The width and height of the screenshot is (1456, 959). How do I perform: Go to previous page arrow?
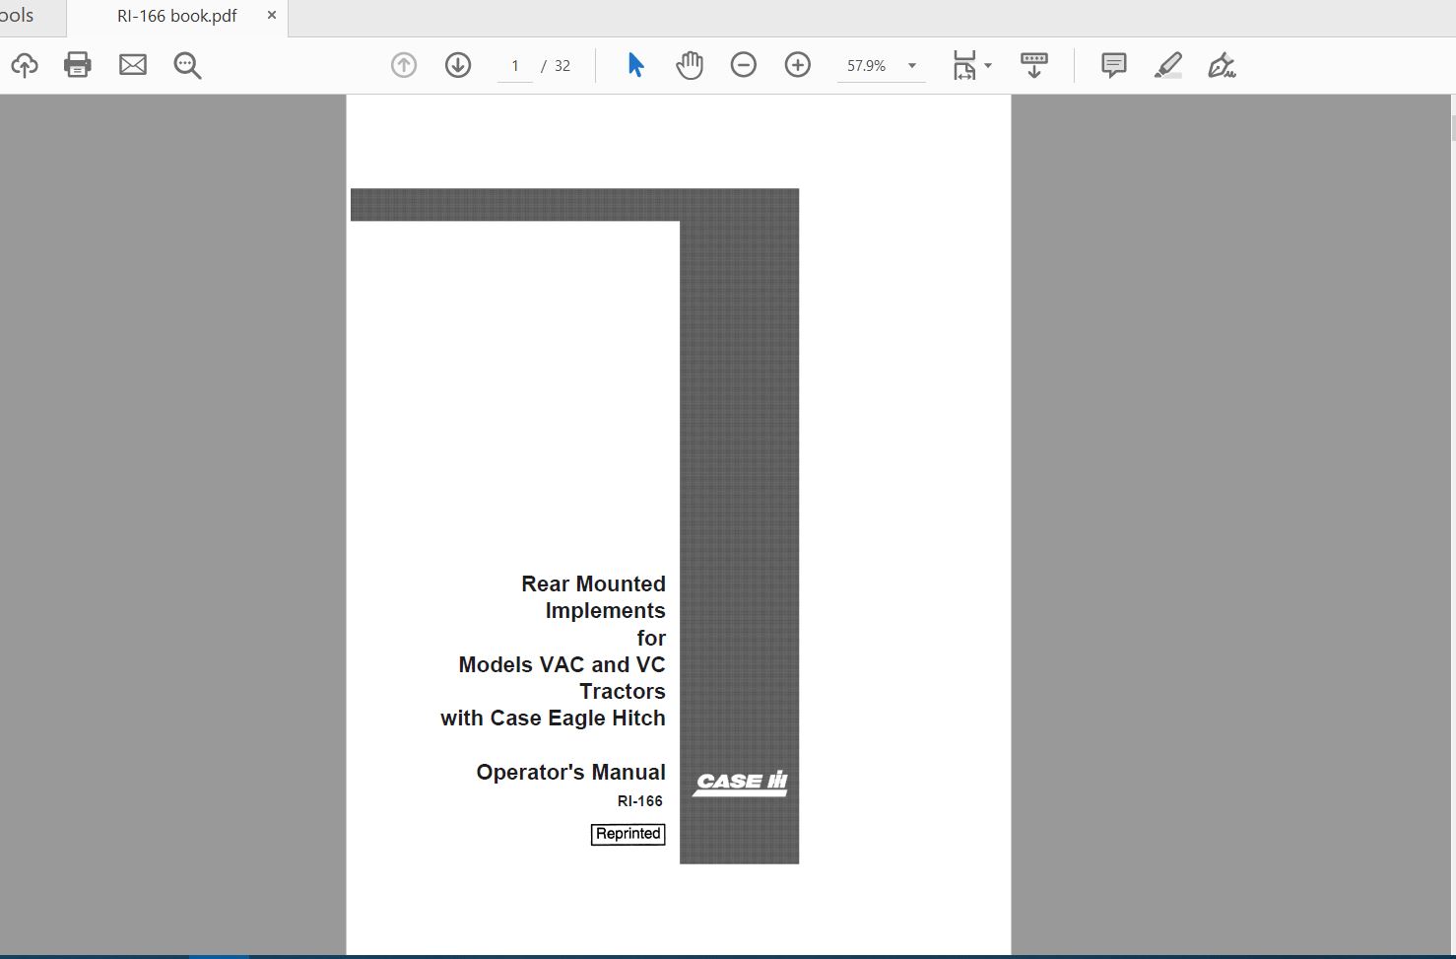(404, 65)
